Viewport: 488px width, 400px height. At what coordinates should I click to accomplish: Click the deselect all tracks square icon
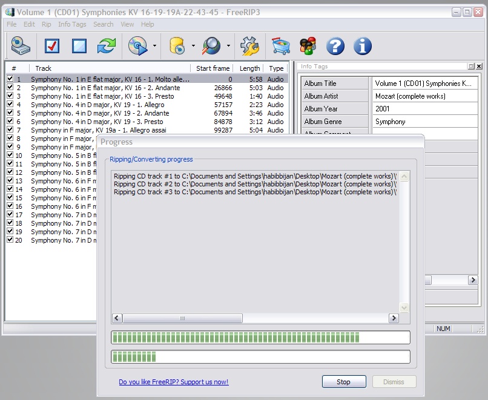(x=79, y=46)
